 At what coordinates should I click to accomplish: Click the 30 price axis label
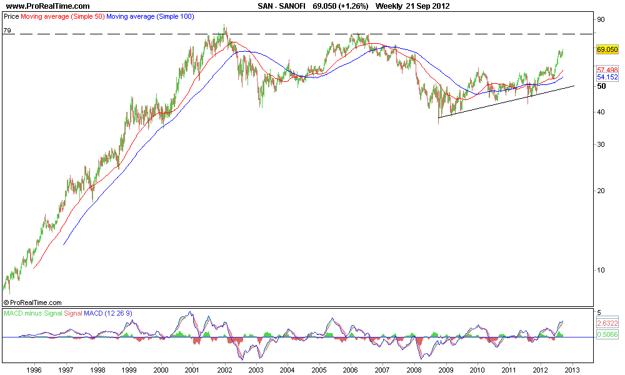click(x=601, y=144)
